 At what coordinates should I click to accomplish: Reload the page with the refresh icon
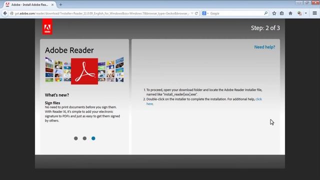click(196, 13)
